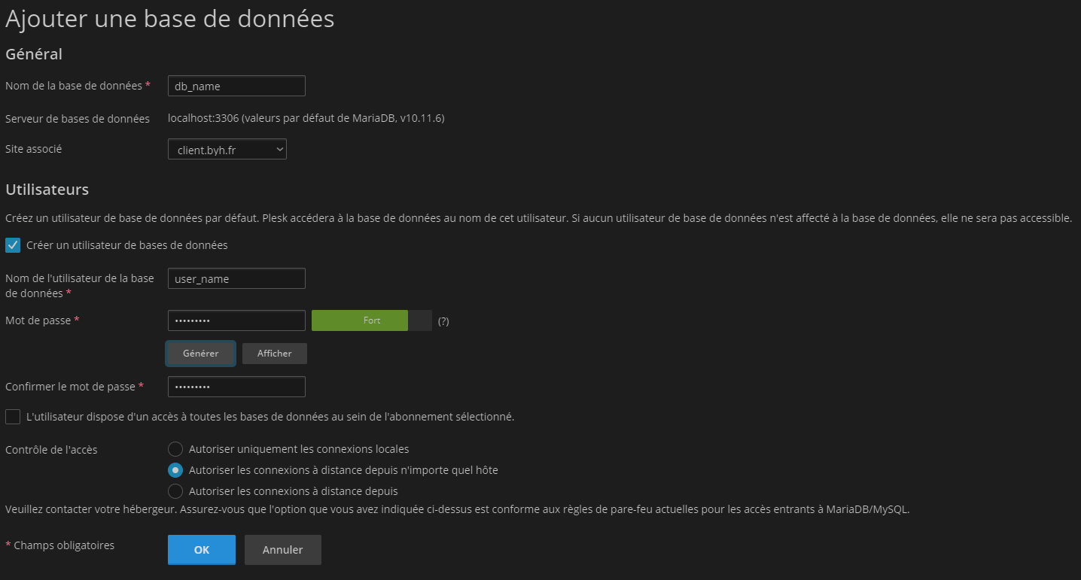Reveal the password with the Afficher button
This screenshot has height=580, width=1081.
(274, 353)
